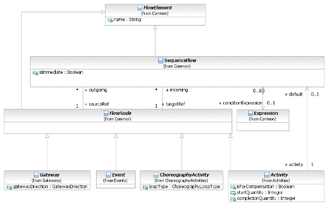Click the startQuantity attribute icon
This screenshot has width=332, height=206.
233,193
